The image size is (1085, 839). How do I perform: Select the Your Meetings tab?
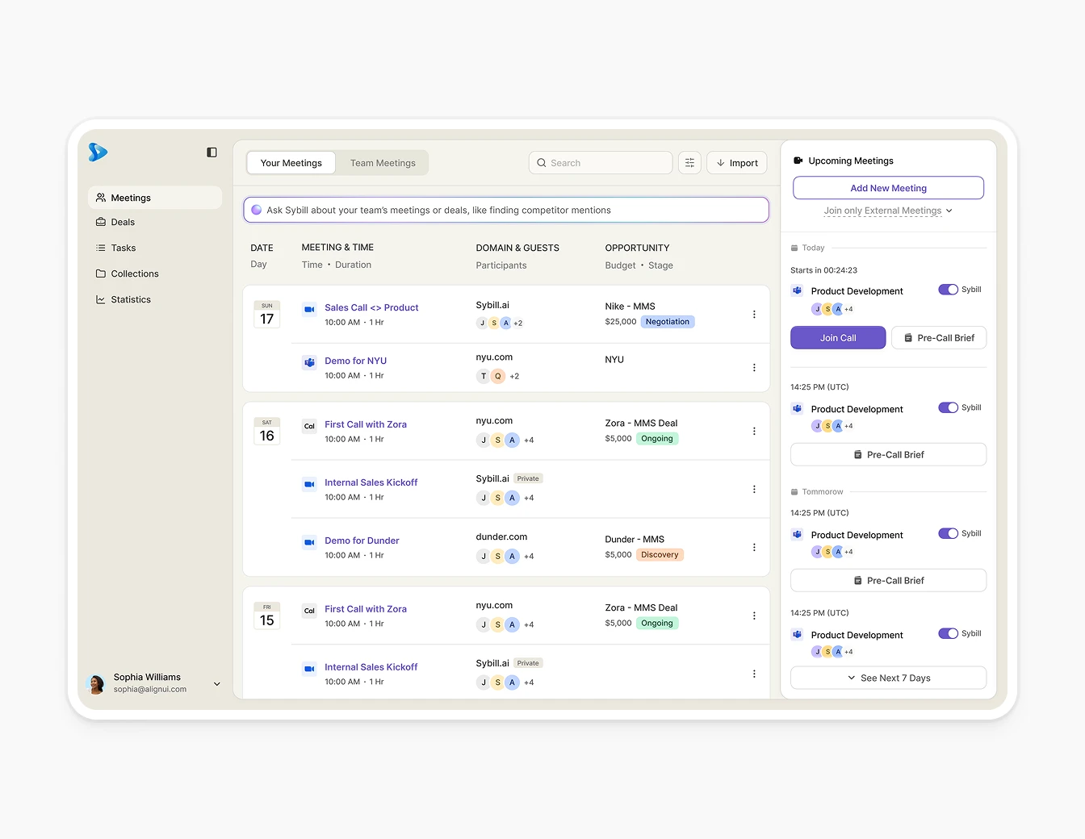coord(291,162)
